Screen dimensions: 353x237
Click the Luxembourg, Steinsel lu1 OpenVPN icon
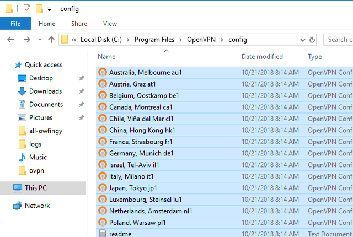pos(103,200)
